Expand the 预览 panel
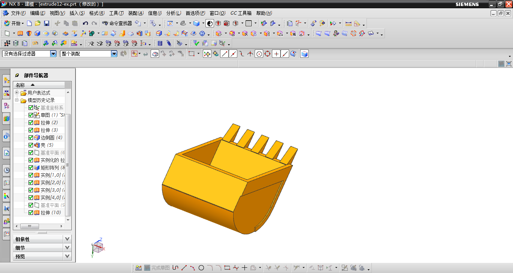Viewport: 513px width, 273px height. point(67,256)
